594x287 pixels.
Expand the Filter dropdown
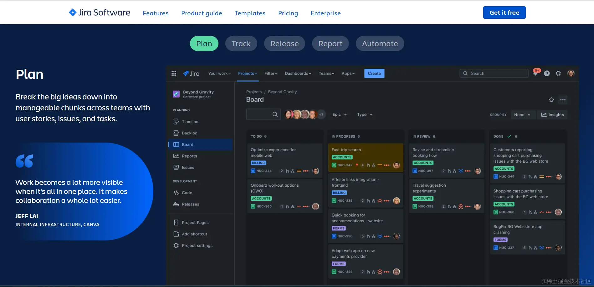[271, 73]
